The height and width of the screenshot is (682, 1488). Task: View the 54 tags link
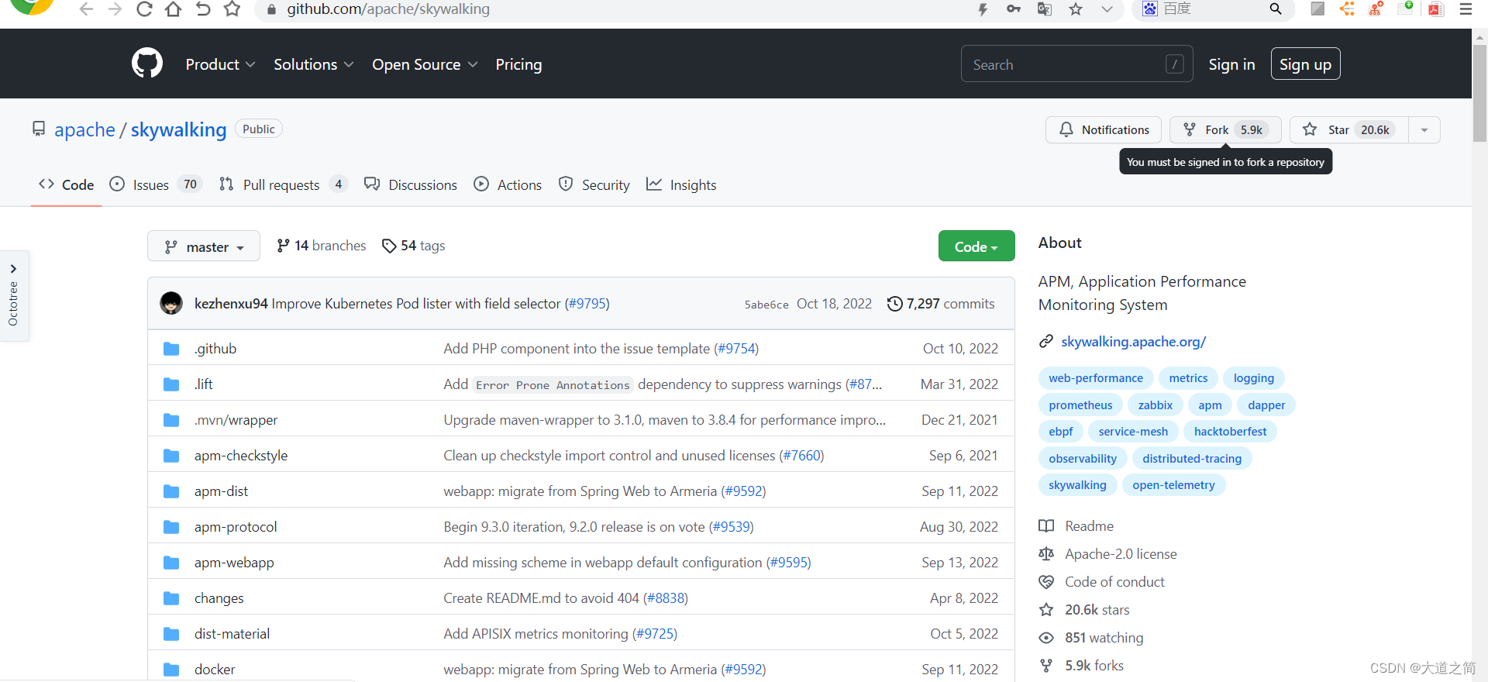(414, 246)
